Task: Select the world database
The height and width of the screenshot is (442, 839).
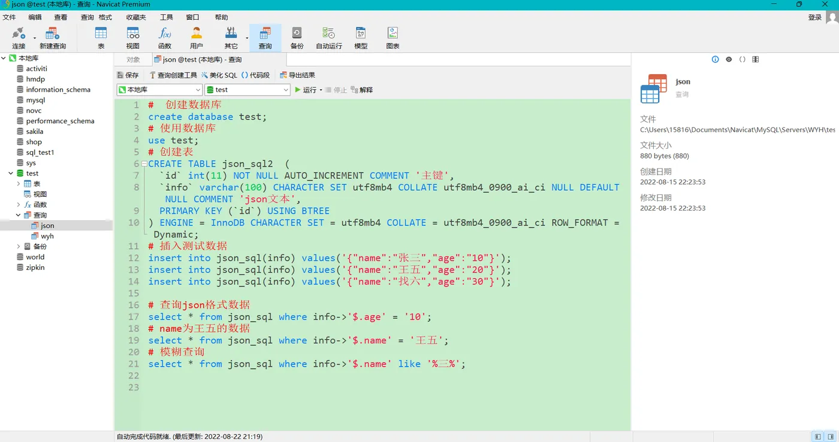Action: (x=35, y=257)
